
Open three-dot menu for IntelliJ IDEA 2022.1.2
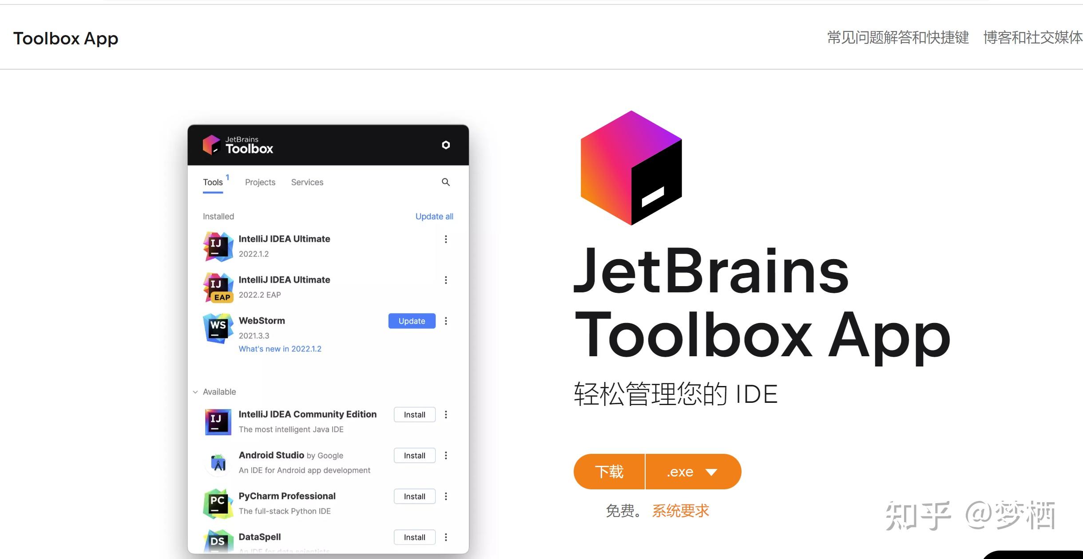click(x=446, y=239)
